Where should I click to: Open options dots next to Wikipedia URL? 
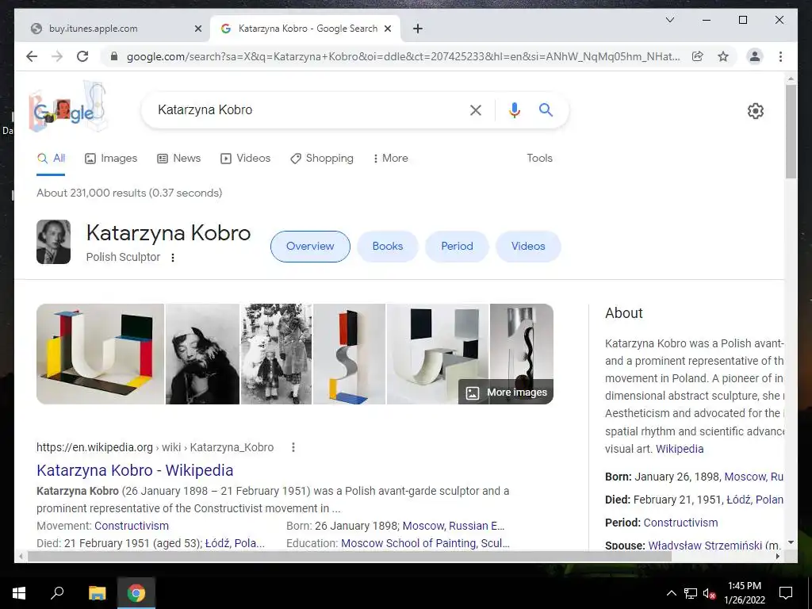coord(293,447)
